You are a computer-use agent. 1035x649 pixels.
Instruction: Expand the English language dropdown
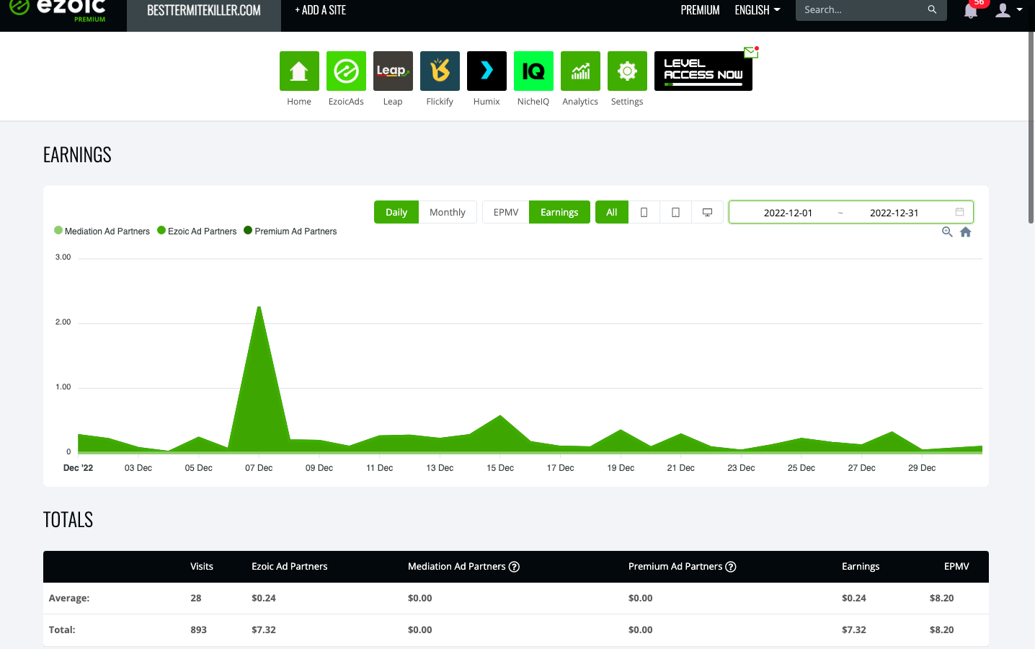[758, 10]
